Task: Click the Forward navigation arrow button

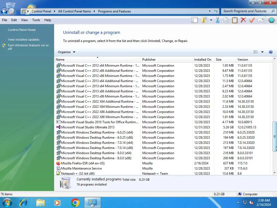Action: pos(11,11)
